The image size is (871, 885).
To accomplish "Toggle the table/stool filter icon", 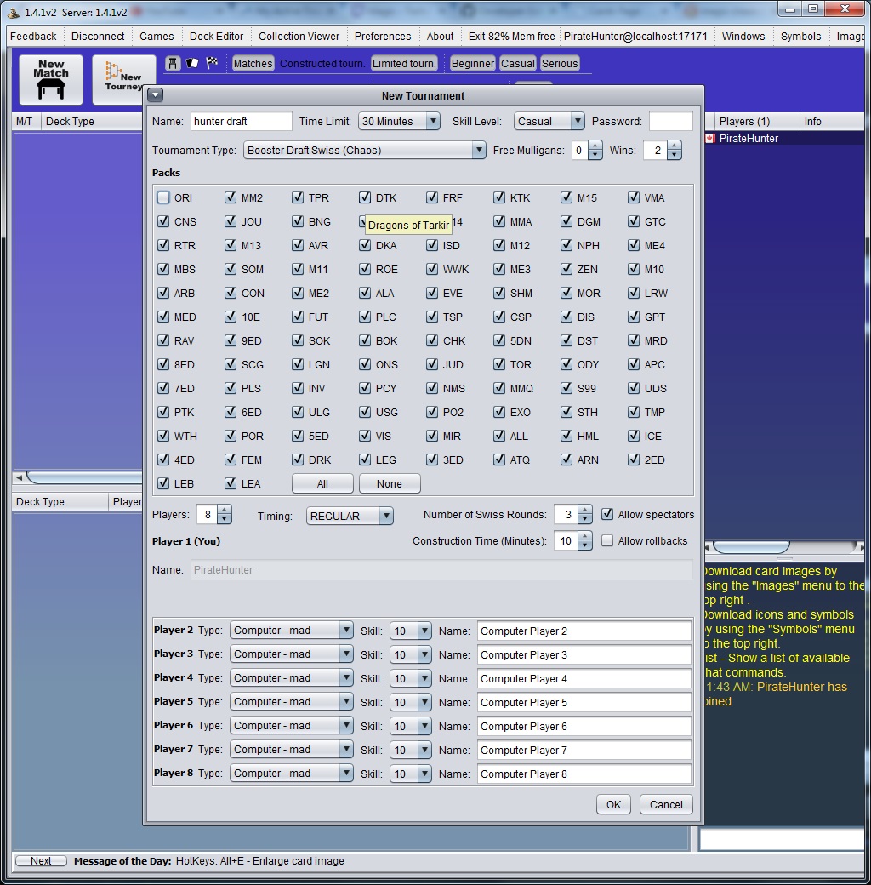I will [x=173, y=63].
